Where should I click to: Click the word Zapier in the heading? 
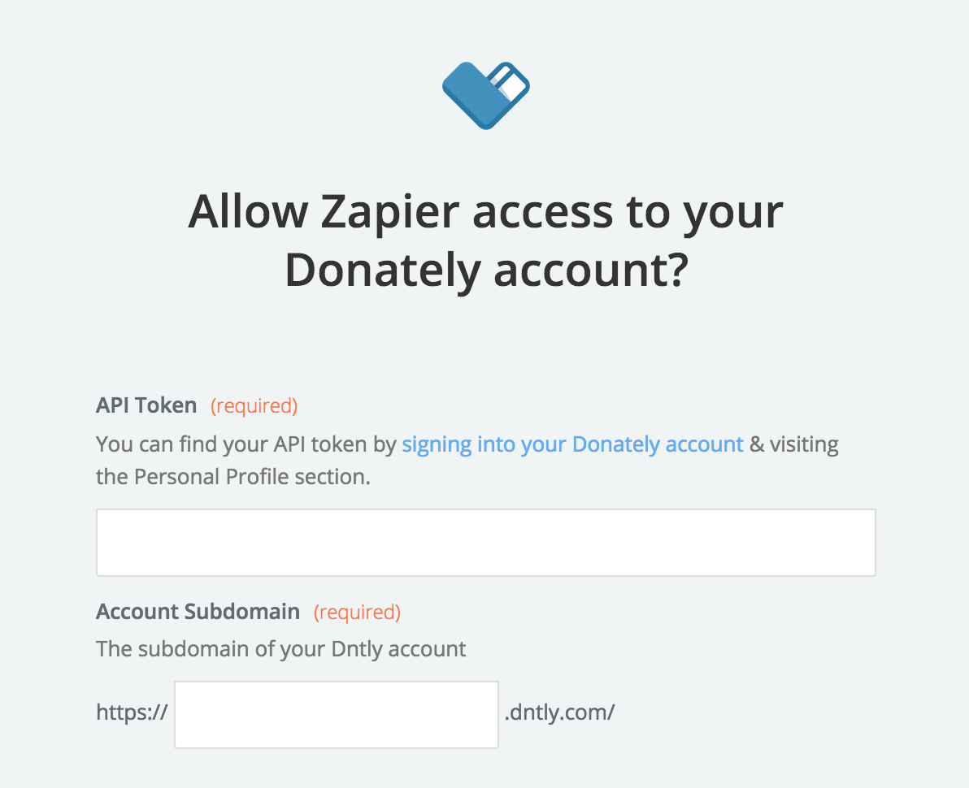pyautogui.click(x=390, y=212)
